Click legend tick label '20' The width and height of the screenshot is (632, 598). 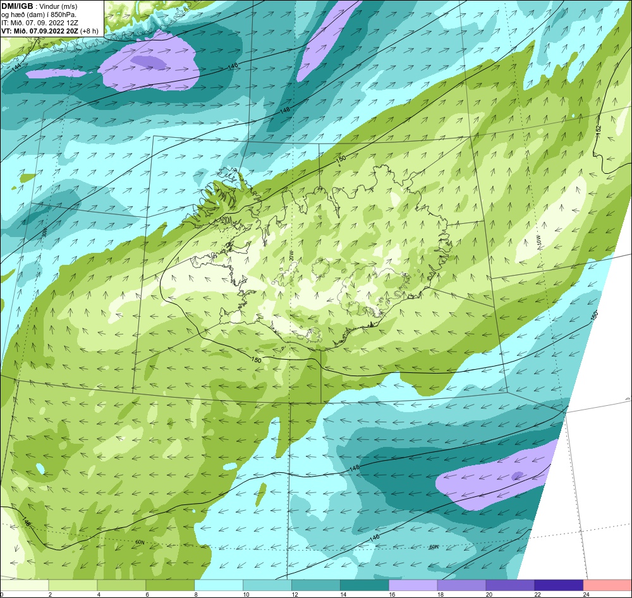click(x=489, y=594)
